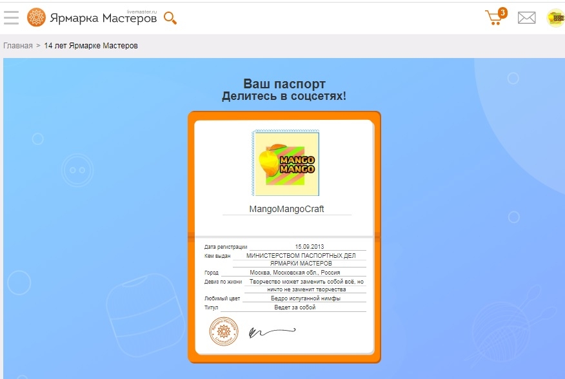Click the Ярмарка Мастеров site title
The image size is (565, 379).
(103, 18)
